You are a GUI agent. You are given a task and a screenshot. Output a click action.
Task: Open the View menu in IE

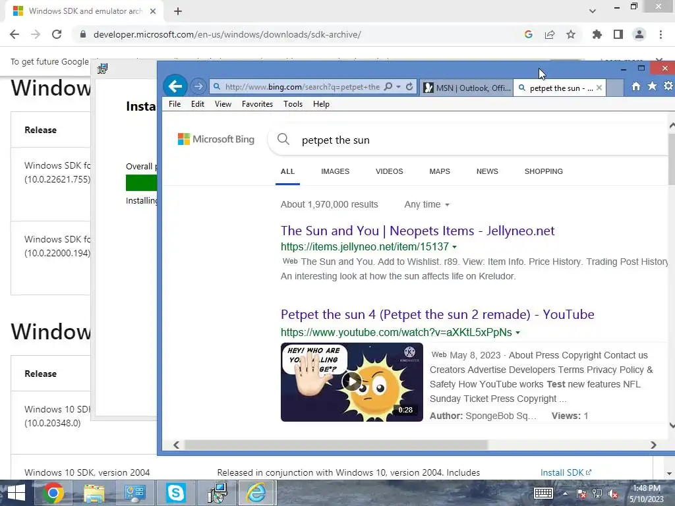(x=223, y=104)
